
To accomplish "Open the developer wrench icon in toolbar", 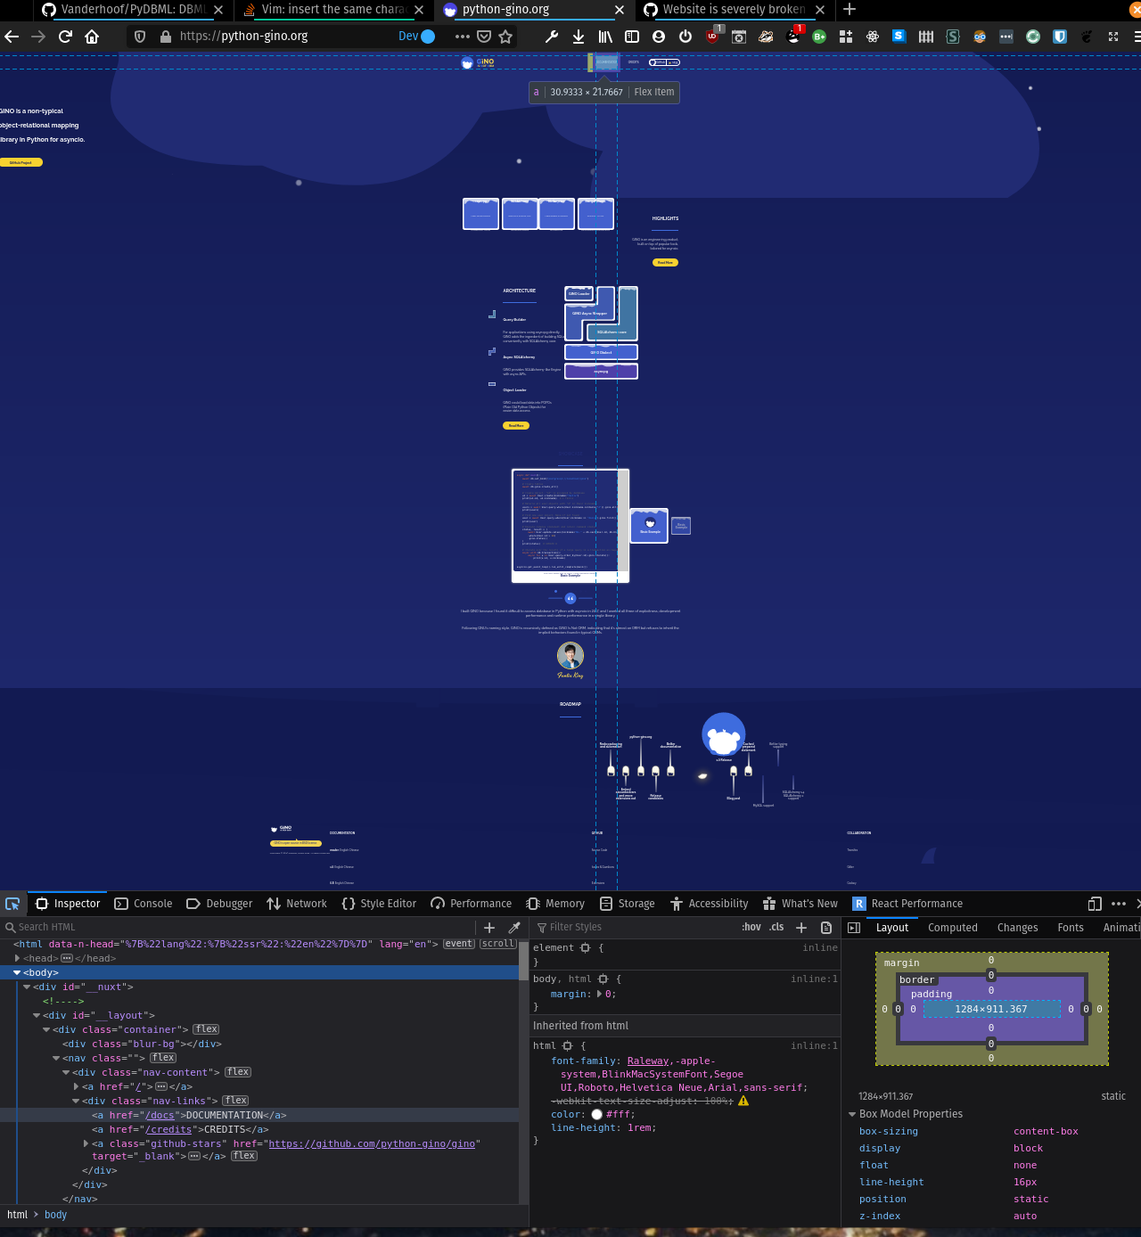I will pyautogui.click(x=552, y=37).
